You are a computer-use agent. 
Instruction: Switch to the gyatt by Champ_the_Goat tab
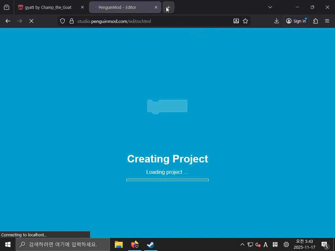pos(51,7)
